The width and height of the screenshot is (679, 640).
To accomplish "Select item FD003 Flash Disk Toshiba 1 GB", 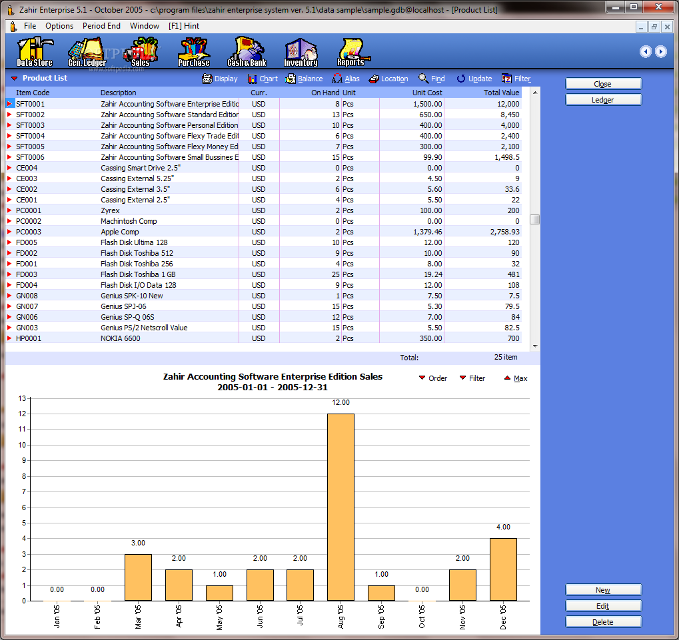I will pyautogui.click(x=263, y=274).
